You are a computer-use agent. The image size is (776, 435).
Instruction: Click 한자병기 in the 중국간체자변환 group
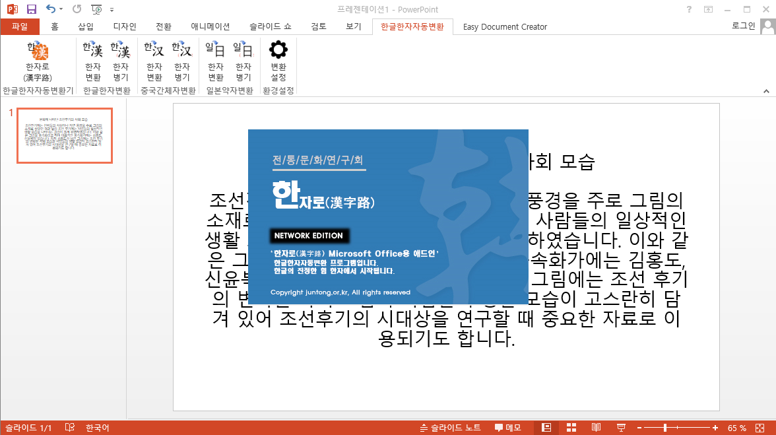click(181, 60)
